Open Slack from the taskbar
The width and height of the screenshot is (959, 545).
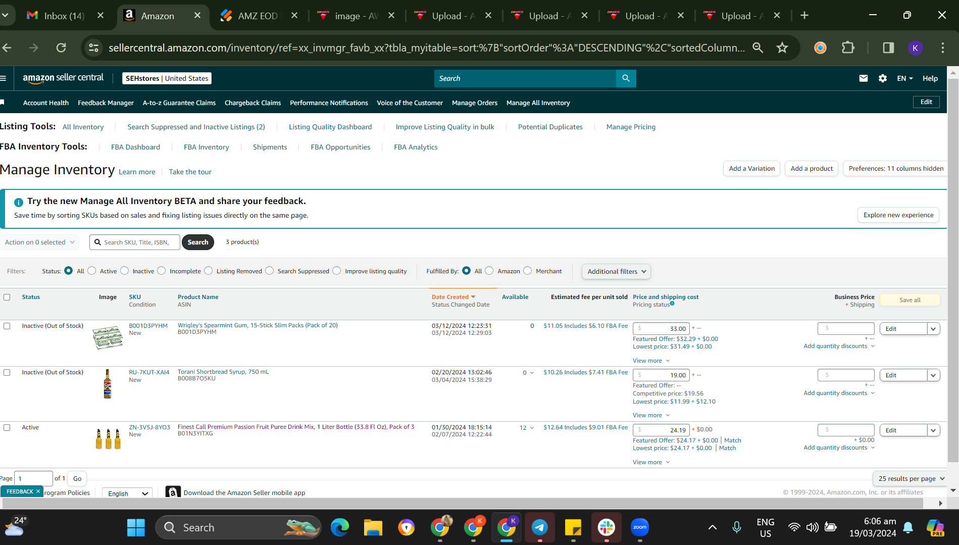coord(607,528)
